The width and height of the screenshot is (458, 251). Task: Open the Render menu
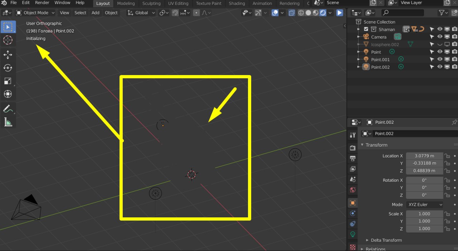42,3
